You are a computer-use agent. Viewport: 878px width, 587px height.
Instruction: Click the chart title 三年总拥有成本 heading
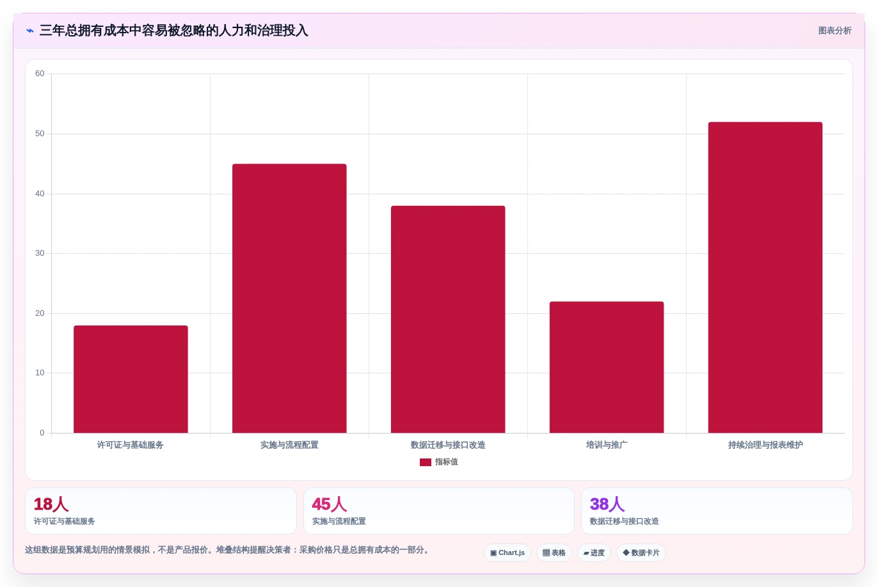point(174,31)
